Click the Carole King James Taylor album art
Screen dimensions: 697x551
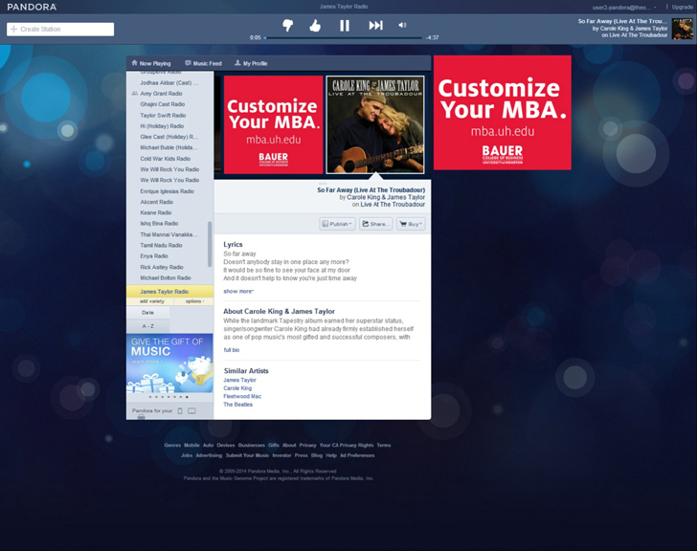pos(375,124)
